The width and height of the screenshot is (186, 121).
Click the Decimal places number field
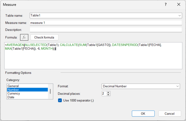(104, 93)
